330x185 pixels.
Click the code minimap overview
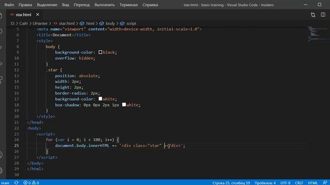(x=318, y=33)
